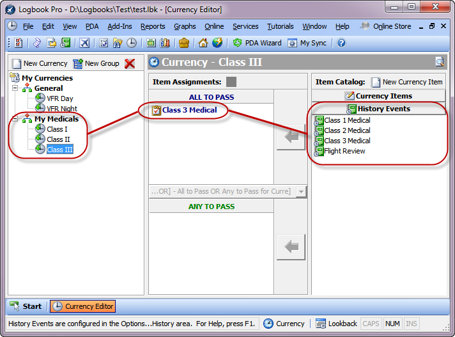Switch to the Start tab

point(26,306)
